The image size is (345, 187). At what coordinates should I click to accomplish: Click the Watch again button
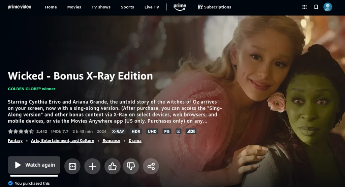coord(34,165)
